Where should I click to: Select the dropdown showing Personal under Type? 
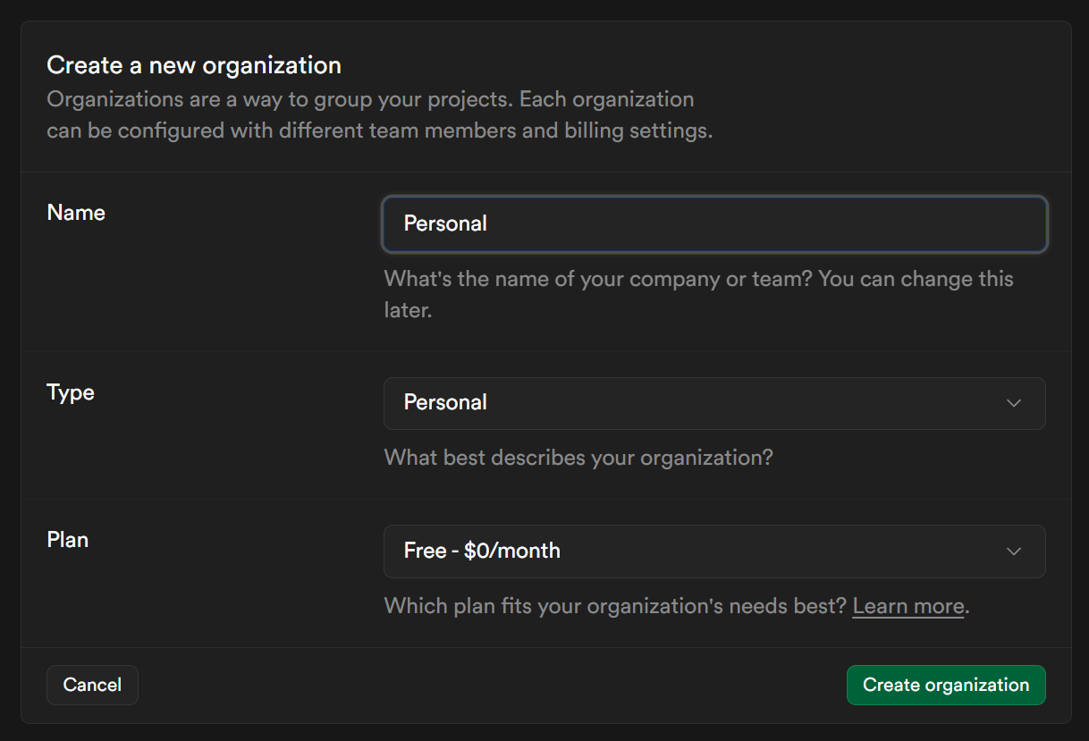(x=714, y=403)
